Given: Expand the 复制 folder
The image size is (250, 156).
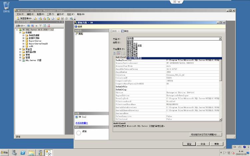Looking at the screenshot, I should (x=20, y=55).
